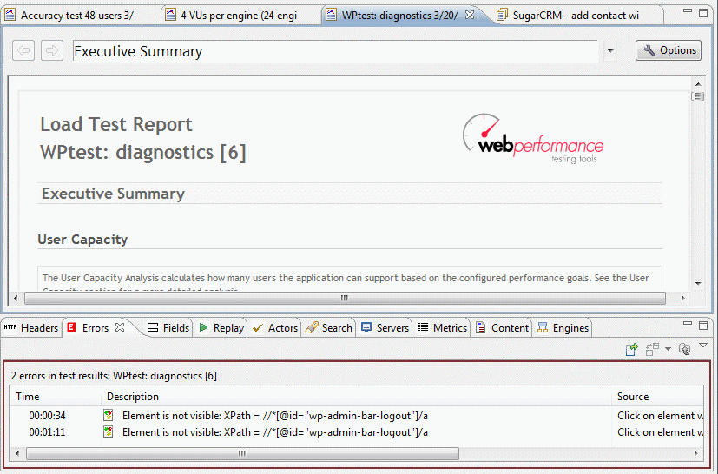Click the Web Performance logo
The image size is (718, 474).
coord(532,139)
